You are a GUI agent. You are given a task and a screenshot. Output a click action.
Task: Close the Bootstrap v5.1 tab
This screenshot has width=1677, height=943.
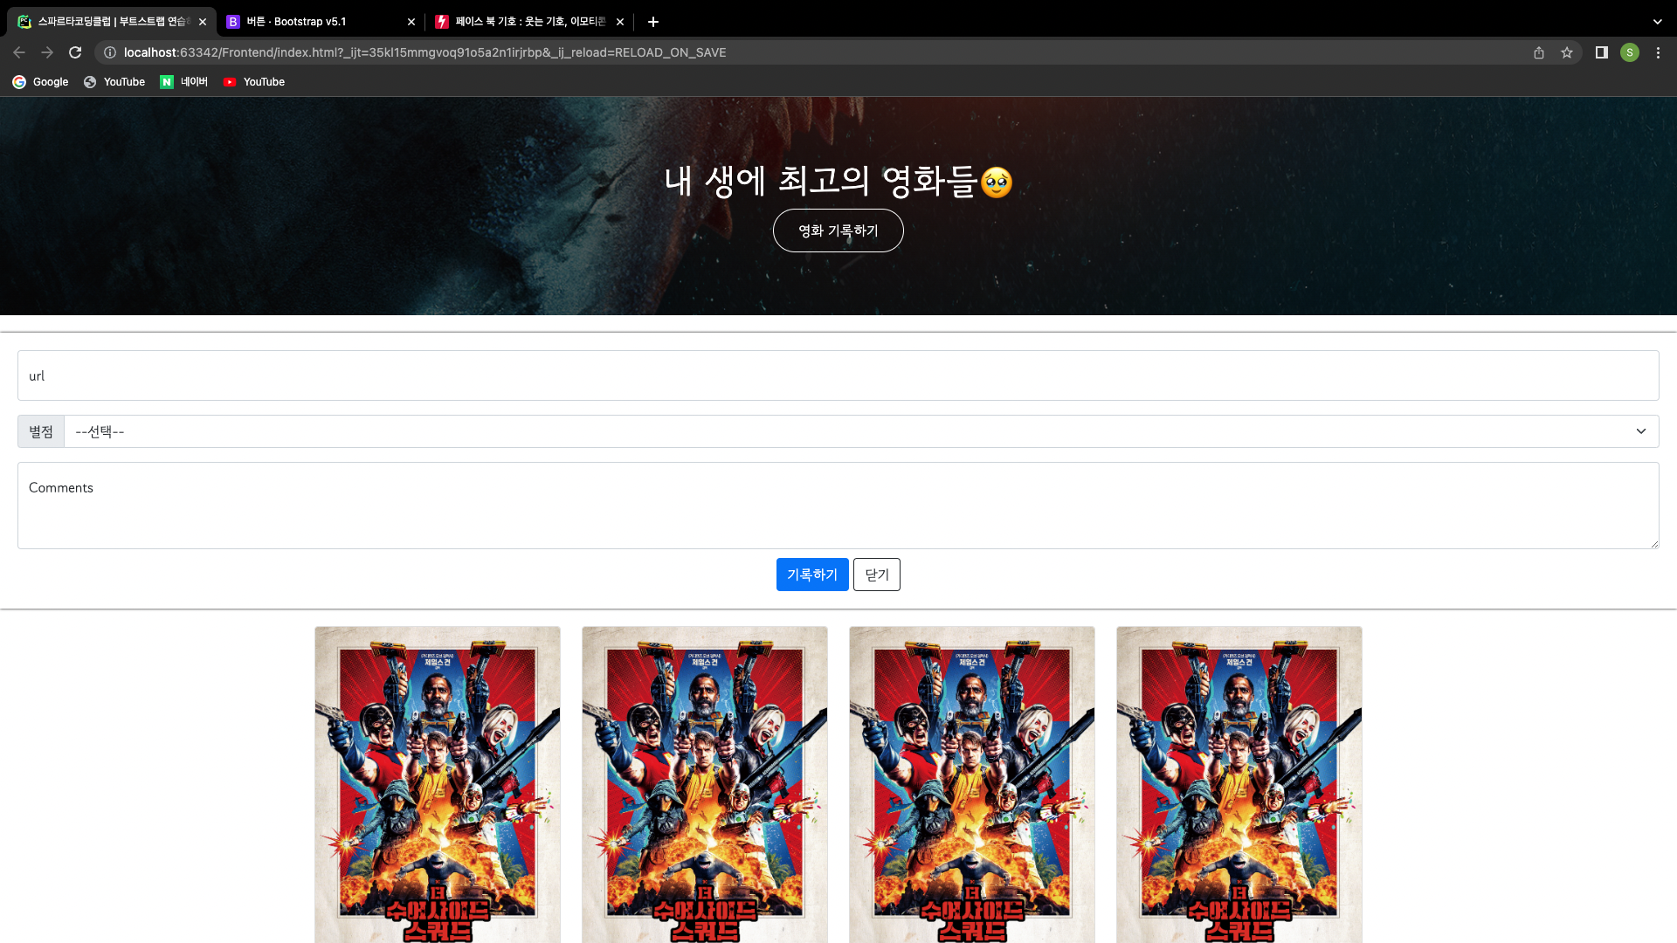(x=411, y=22)
